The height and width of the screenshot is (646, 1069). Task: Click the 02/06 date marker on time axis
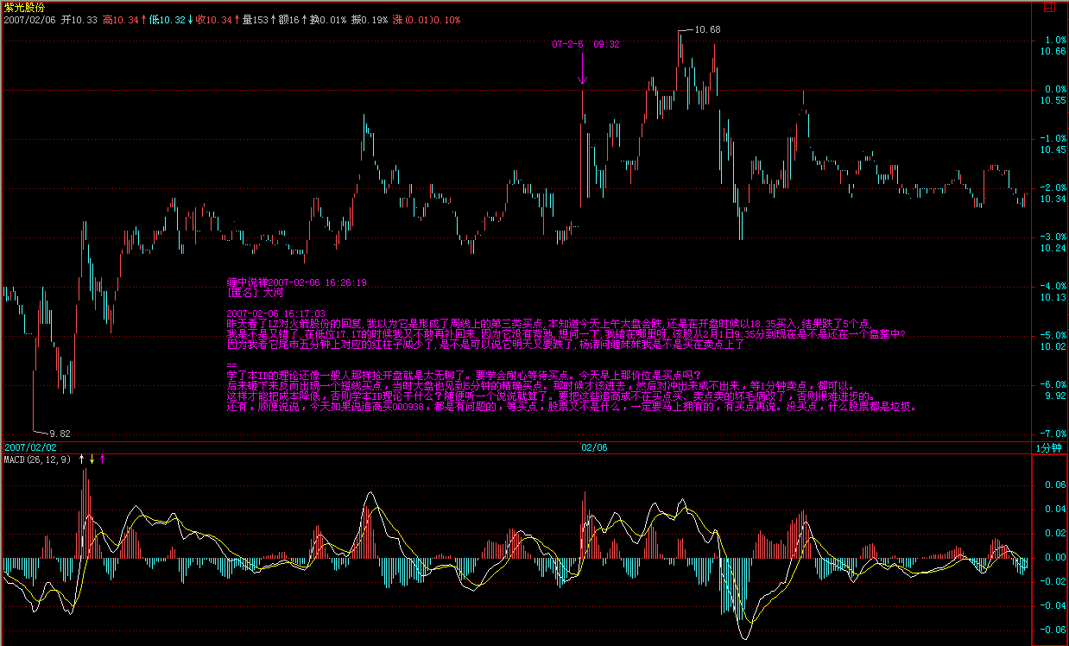click(x=594, y=447)
